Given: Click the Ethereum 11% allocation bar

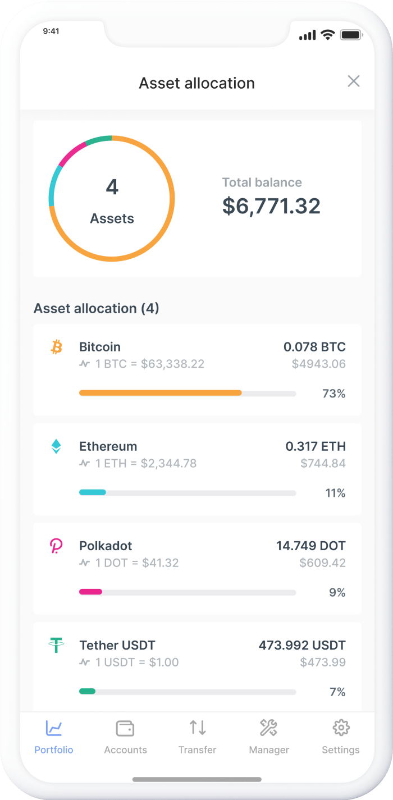Looking at the screenshot, I should pos(188,493).
